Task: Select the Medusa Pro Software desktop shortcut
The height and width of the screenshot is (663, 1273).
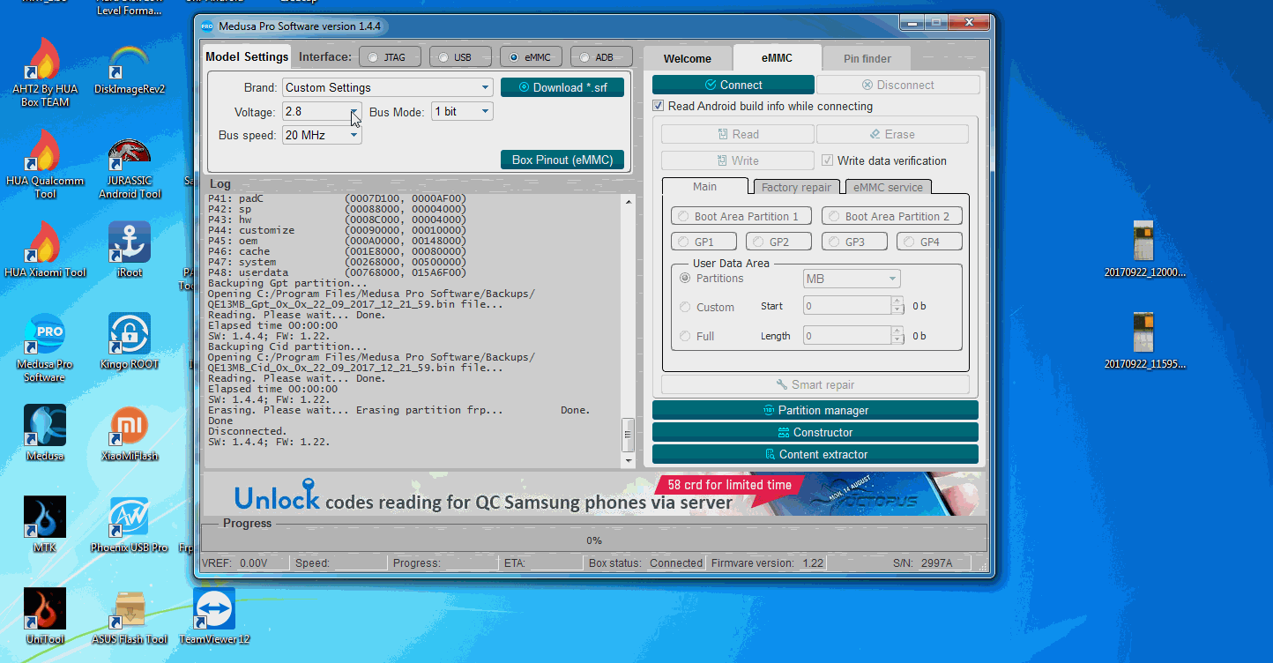Action: 45,347
